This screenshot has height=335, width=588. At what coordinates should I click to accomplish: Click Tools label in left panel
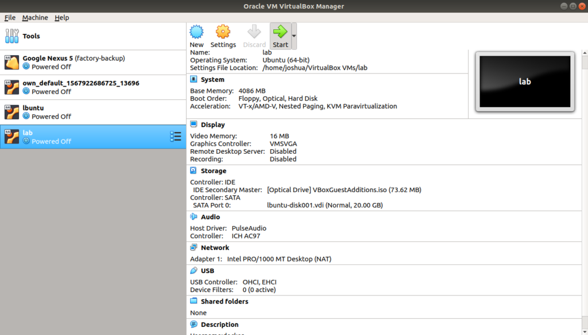(31, 36)
